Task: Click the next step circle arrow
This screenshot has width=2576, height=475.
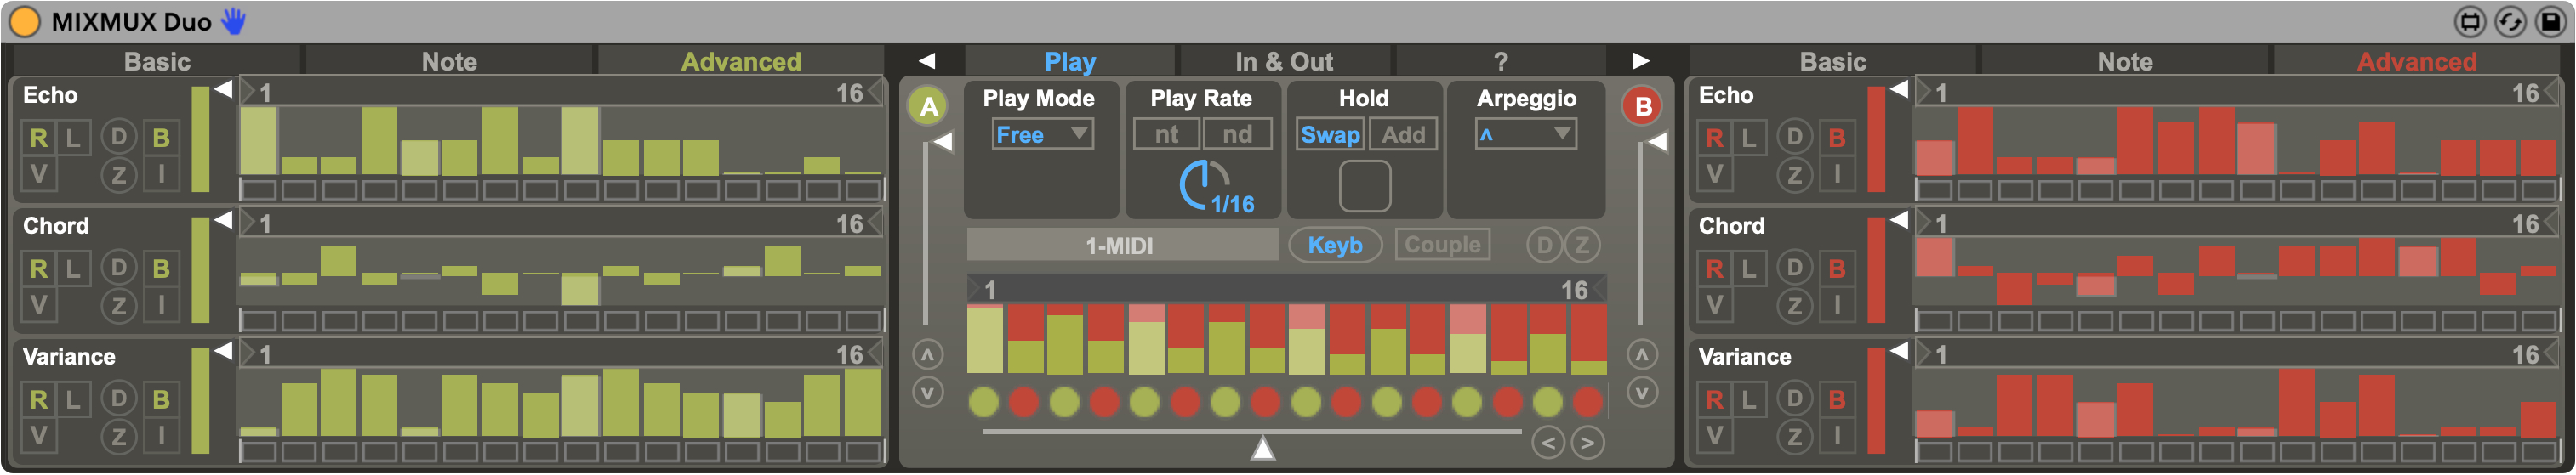Action: point(1587,442)
